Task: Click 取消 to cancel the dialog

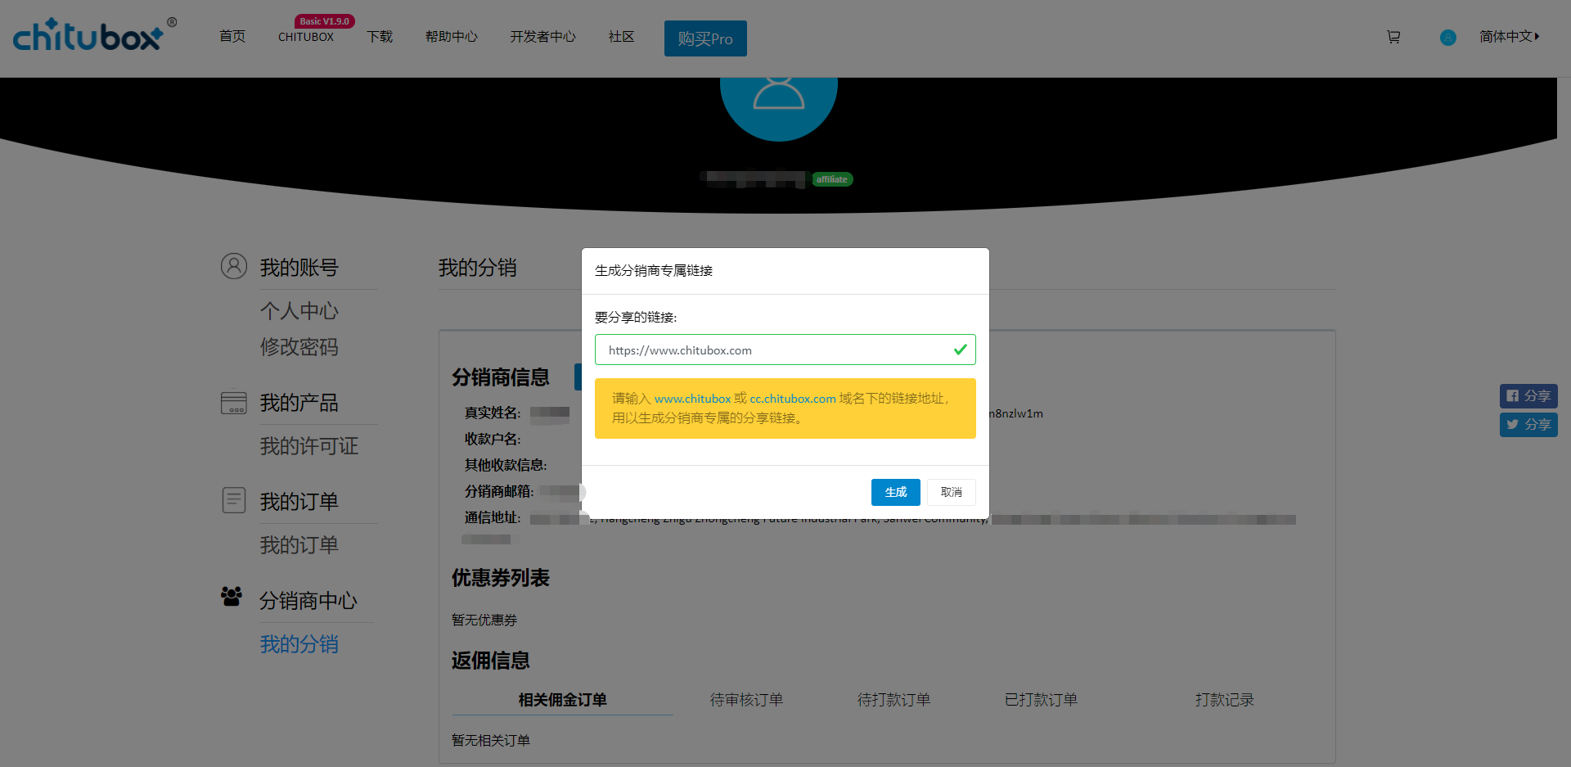Action: click(x=952, y=492)
